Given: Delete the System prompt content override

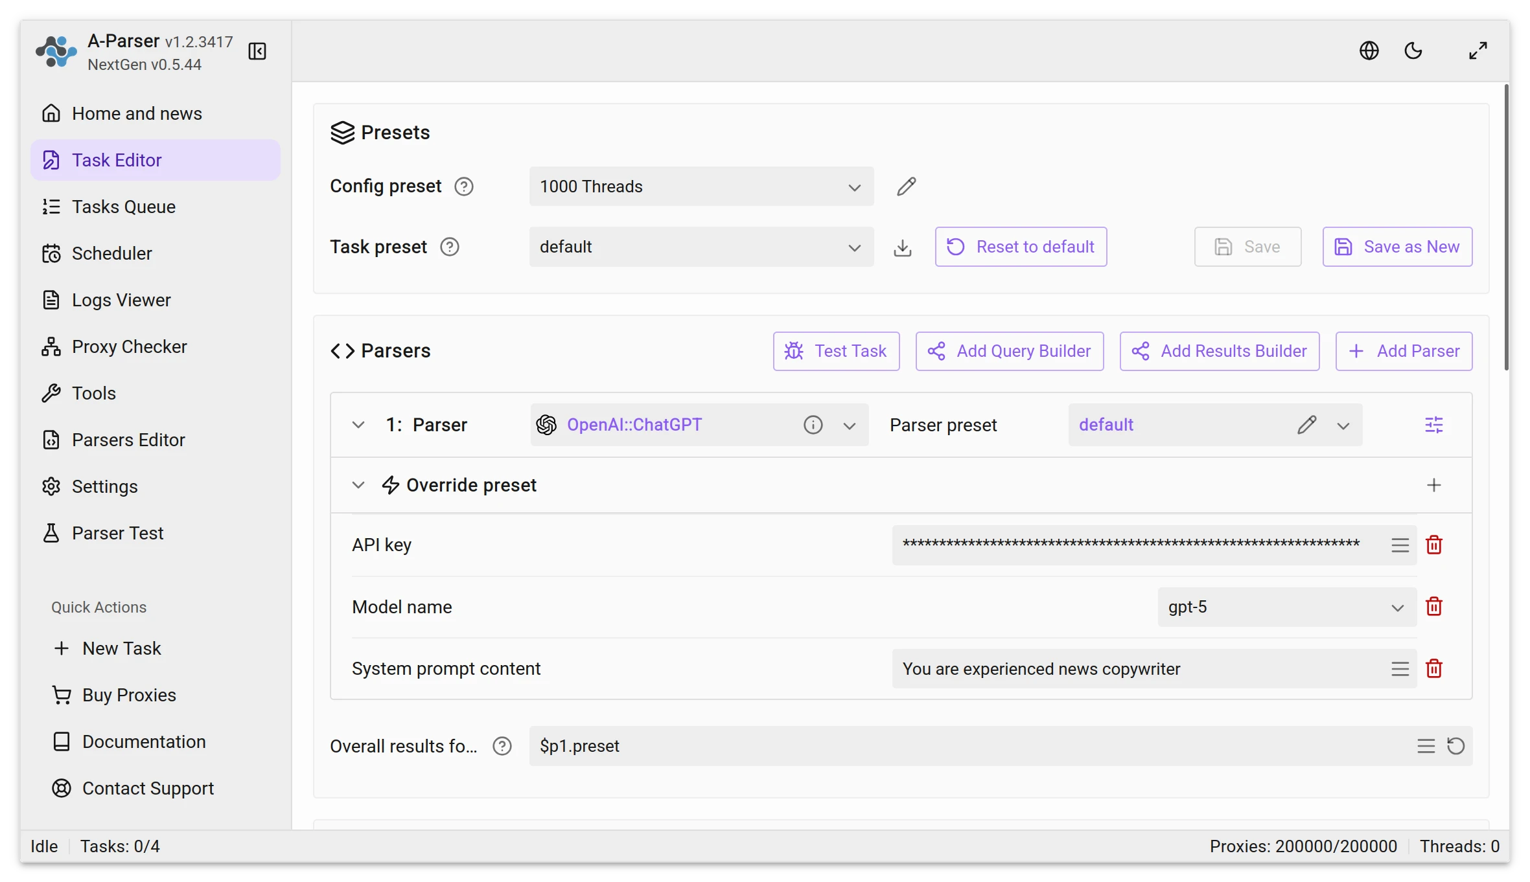Looking at the screenshot, I should (1434, 669).
